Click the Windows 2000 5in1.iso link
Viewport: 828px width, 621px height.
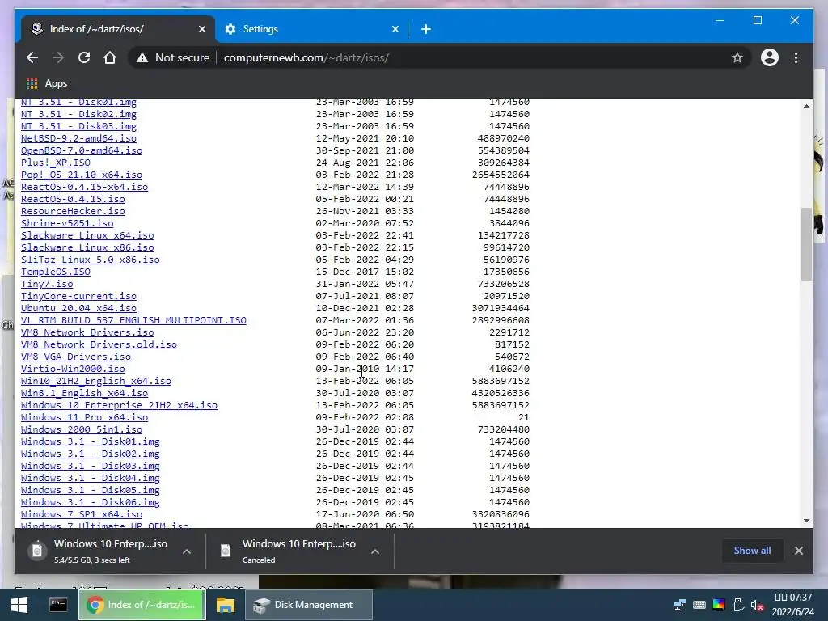pyautogui.click(x=82, y=430)
